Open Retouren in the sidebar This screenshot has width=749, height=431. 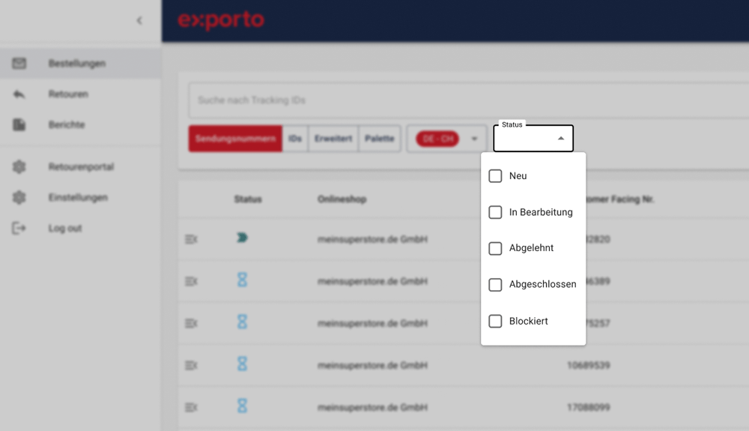80,94
